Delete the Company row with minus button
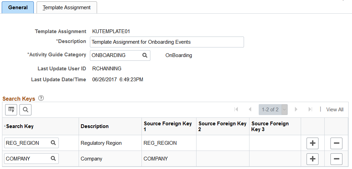352x169 pixels. coord(336,159)
